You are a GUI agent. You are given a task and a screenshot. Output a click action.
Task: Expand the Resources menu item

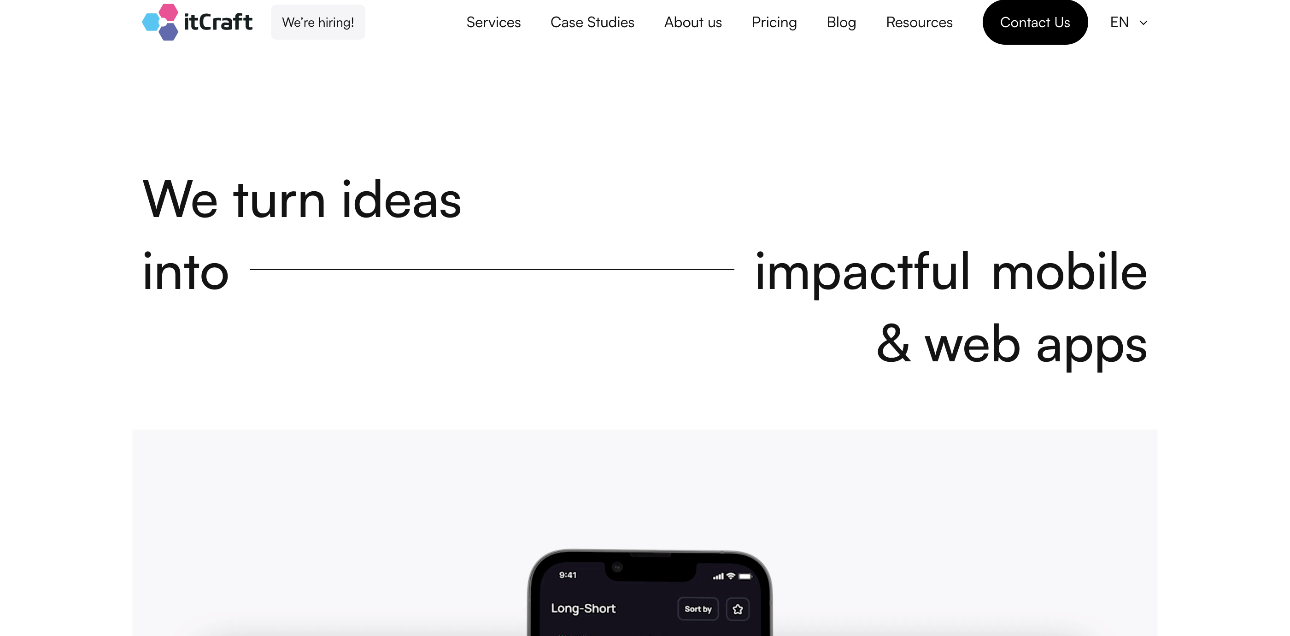(920, 22)
